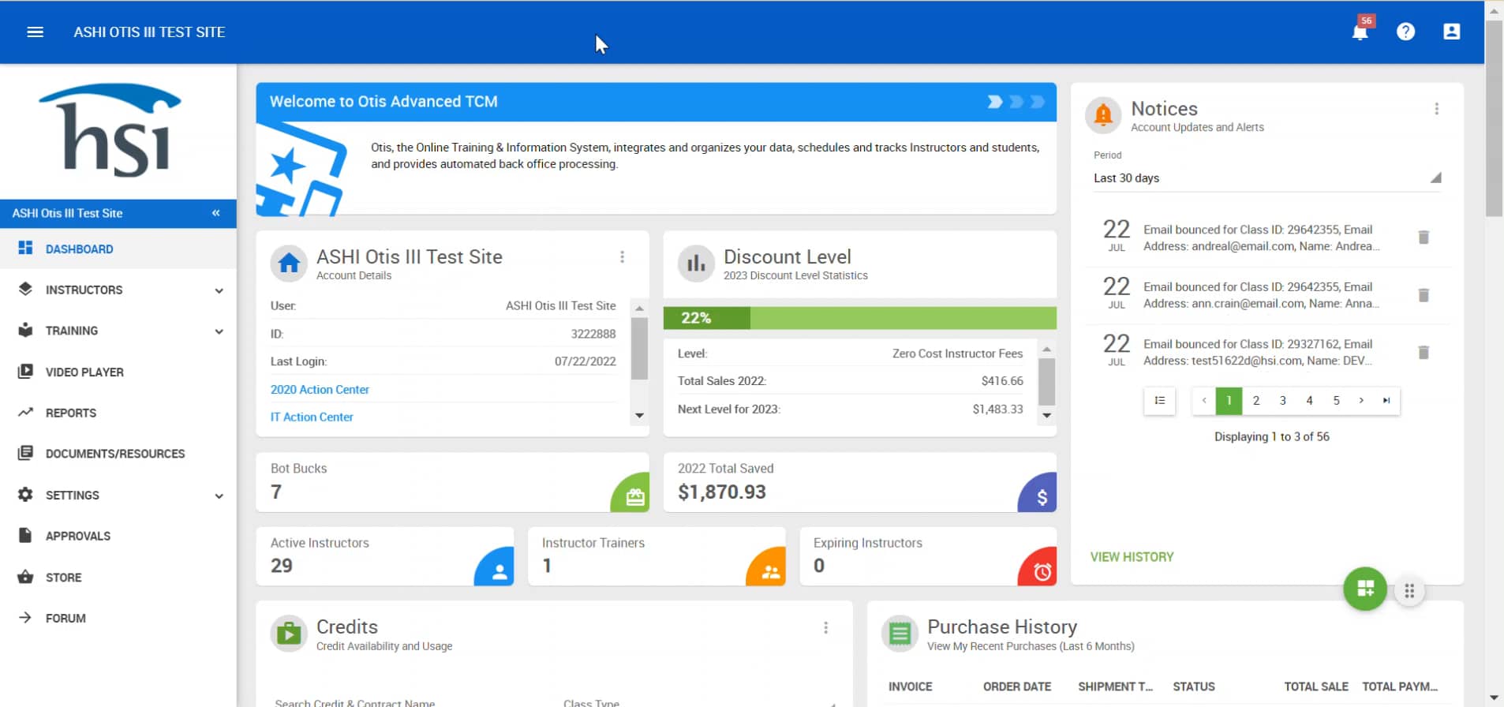Open the hamburger navigation menu

pos(35,32)
